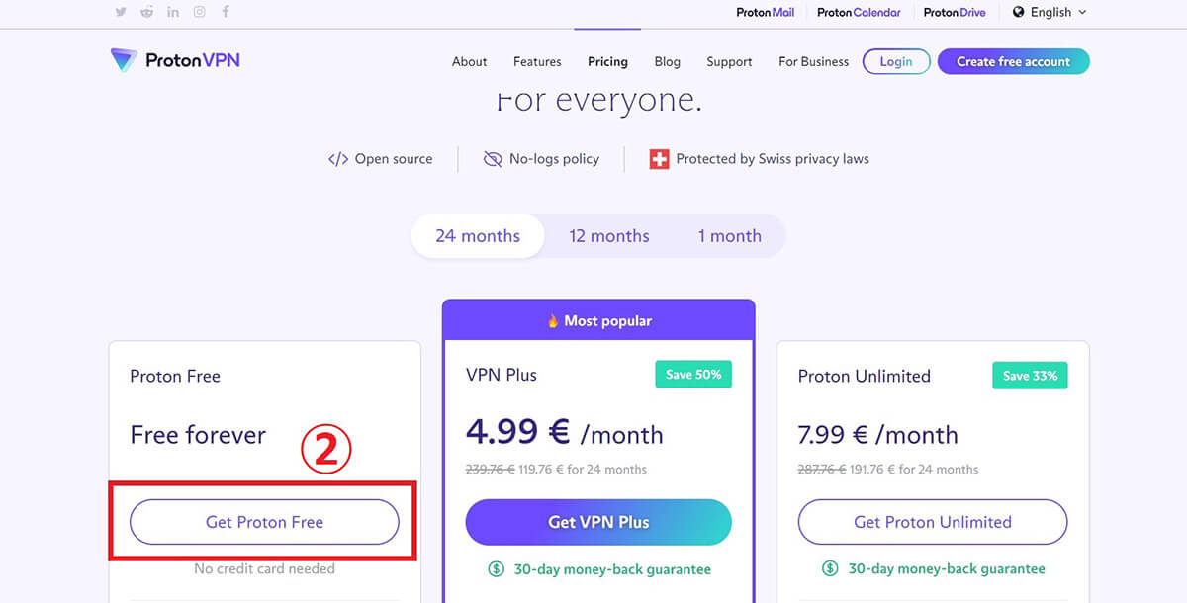
Task: Click the Create free account button
Action: (x=1013, y=61)
